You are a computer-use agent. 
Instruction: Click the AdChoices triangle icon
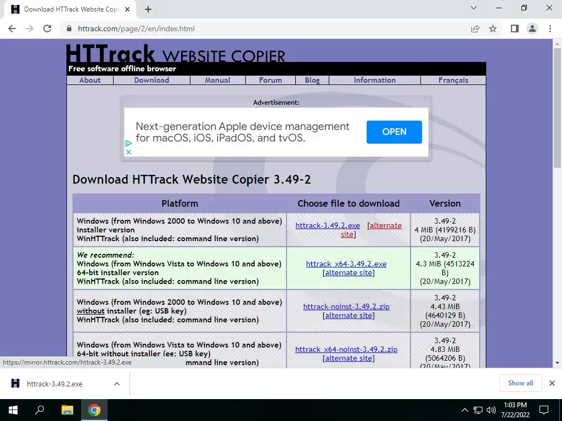click(x=128, y=143)
